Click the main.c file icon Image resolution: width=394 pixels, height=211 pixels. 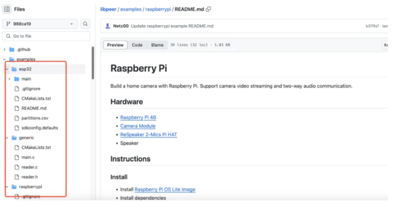17,157
